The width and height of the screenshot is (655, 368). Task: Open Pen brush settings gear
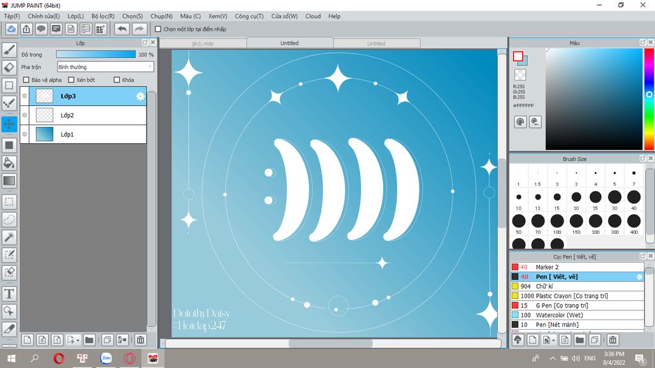639,277
